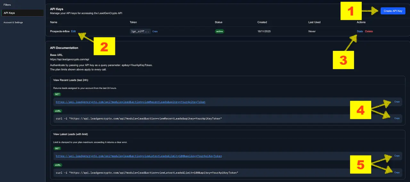Click the Last Used column header
This screenshot has height=182, width=410.
pyautogui.click(x=315, y=22)
